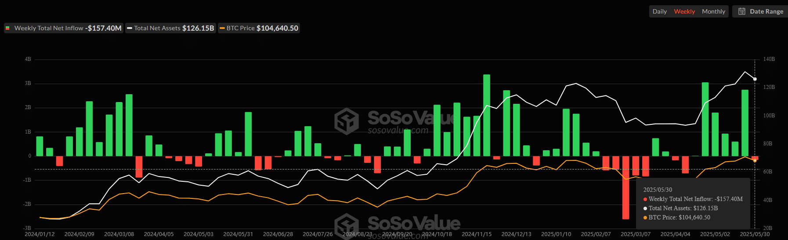Click the 2024/06/28 x-axis date label

(278, 234)
